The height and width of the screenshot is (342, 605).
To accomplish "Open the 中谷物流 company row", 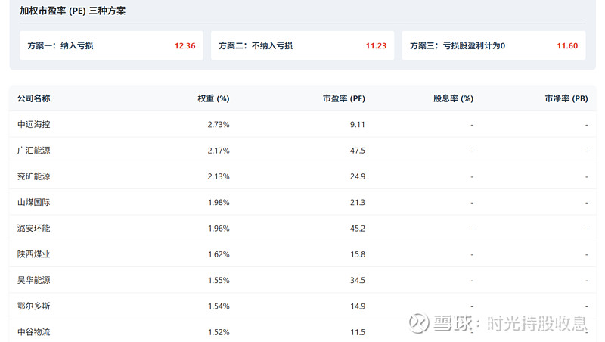I will tap(303, 331).
